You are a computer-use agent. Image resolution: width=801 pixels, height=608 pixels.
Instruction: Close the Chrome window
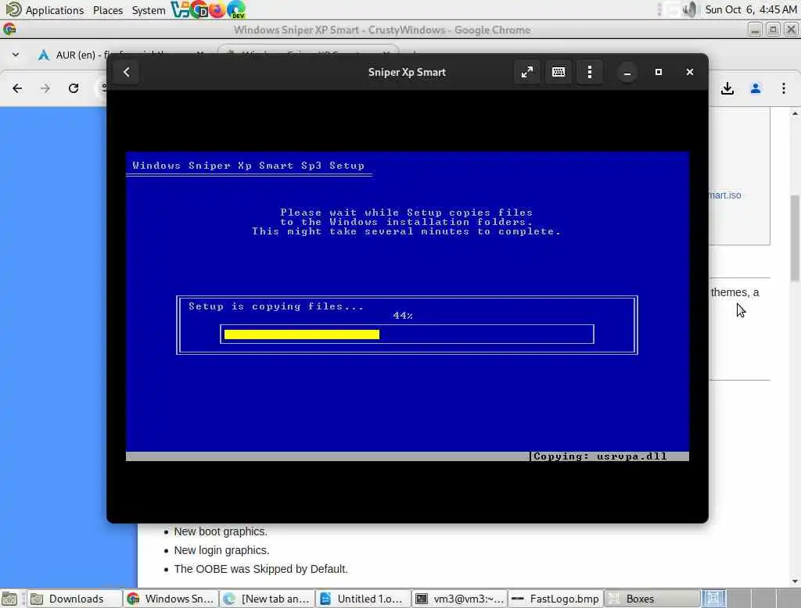tap(791, 30)
